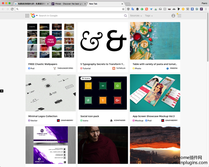
Task: Click the blue V extension icon
Action: pyautogui.click(x=151, y=9)
